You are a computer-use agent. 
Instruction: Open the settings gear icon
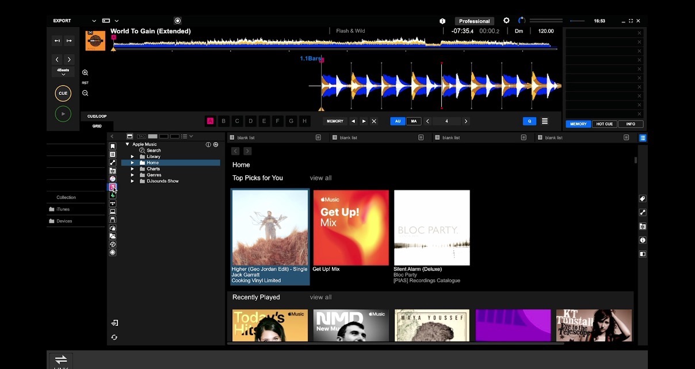(x=506, y=20)
